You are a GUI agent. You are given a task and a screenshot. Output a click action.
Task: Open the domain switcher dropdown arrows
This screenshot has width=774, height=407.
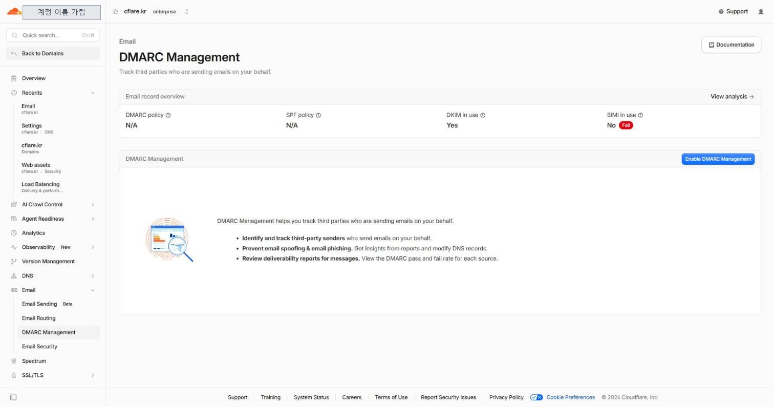point(187,12)
